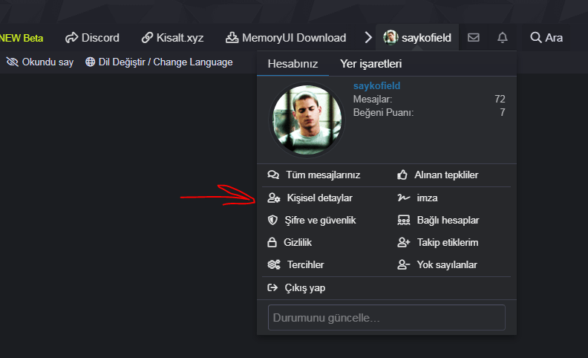Open inbox envelope icon
Screen dimensions: 588x358
tap(473, 38)
